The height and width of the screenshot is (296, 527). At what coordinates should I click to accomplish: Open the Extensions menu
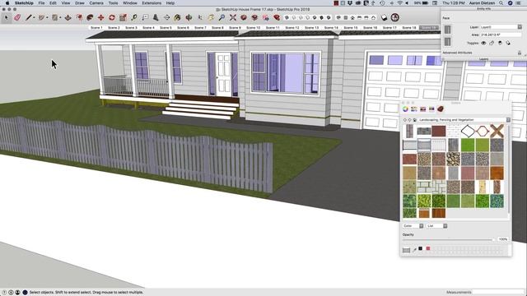(x=152, y=3)
